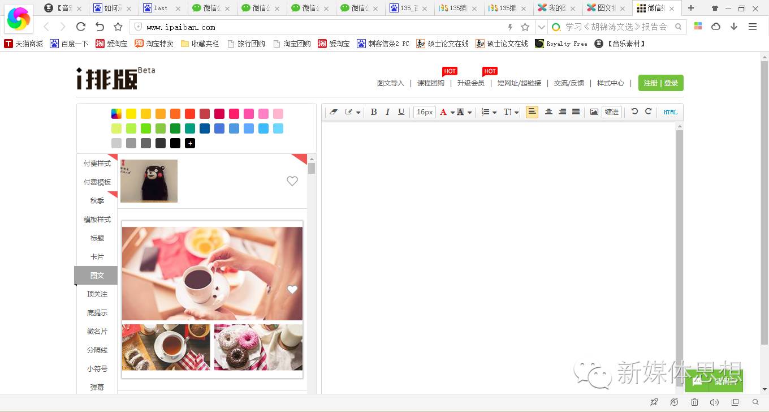Open the 升级会员 link
This screenshot has height=412, width=769.
click(471, 82)
